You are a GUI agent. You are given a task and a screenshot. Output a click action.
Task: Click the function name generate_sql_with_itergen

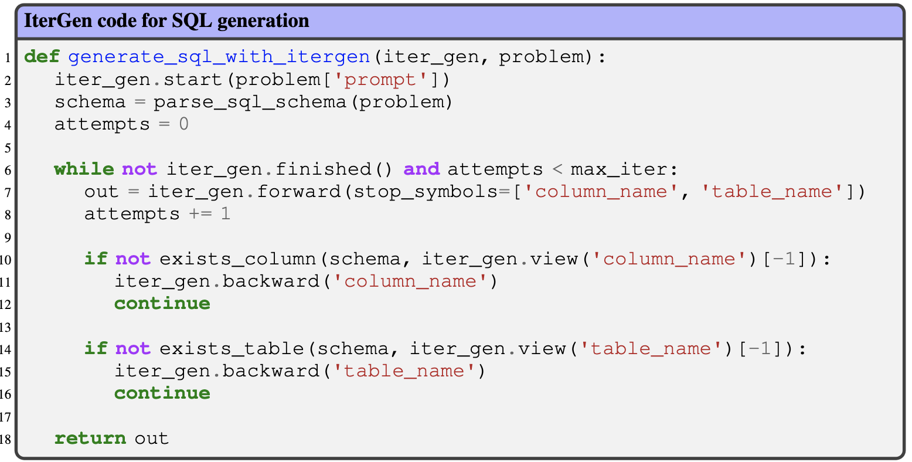coord(219,57)
